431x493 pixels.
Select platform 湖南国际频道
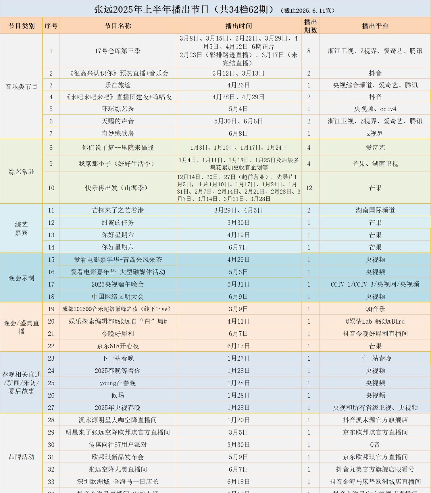[375, 210]
